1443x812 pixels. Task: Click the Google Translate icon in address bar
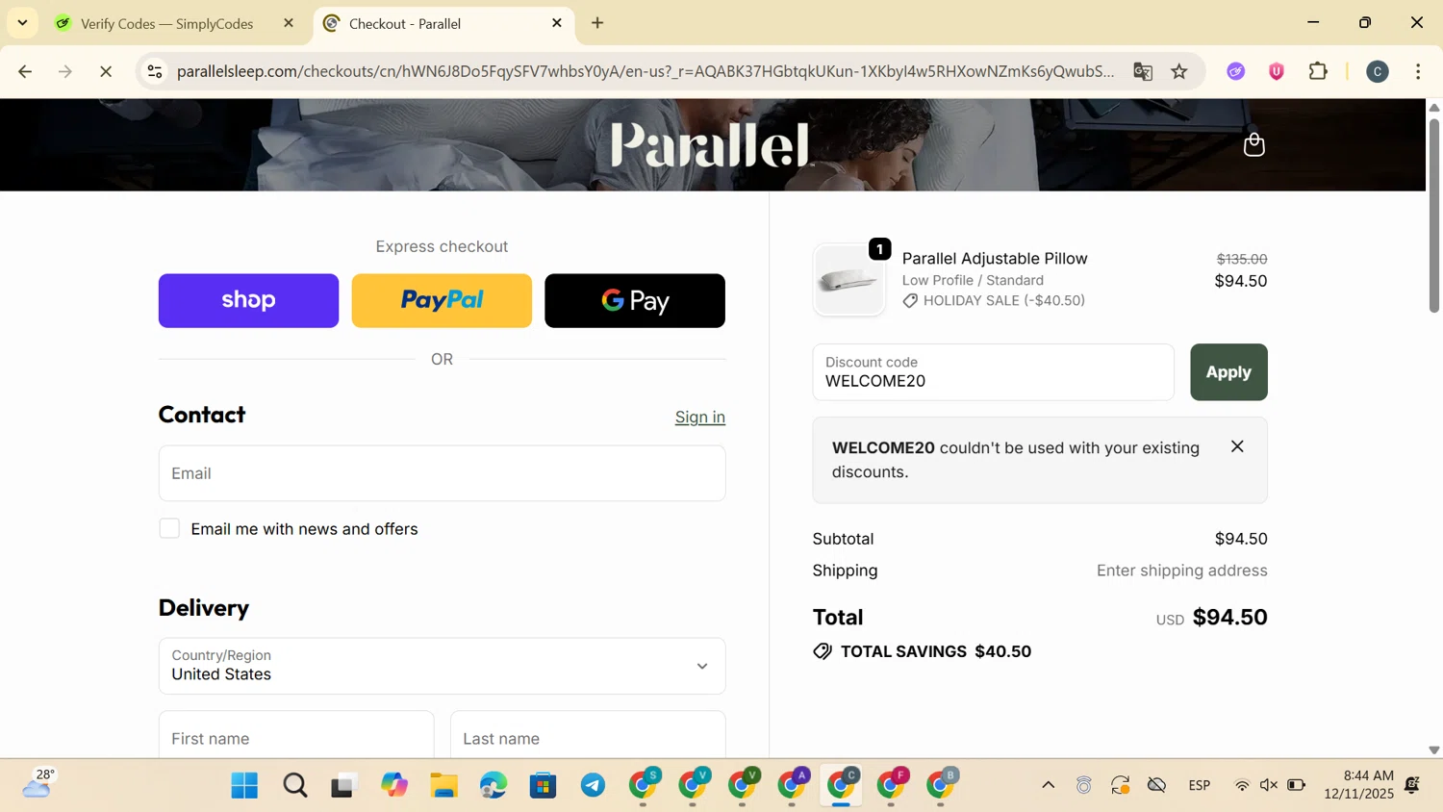[x=1143, y=71]
